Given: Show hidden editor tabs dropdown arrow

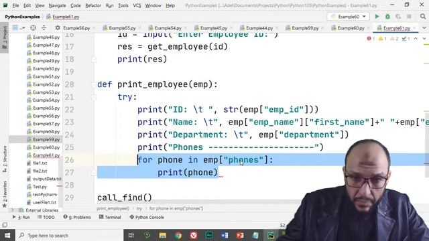Looking at the screenshot, I should coord(424,28).
